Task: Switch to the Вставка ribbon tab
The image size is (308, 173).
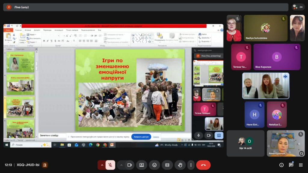Action: [x=28, y=30]
